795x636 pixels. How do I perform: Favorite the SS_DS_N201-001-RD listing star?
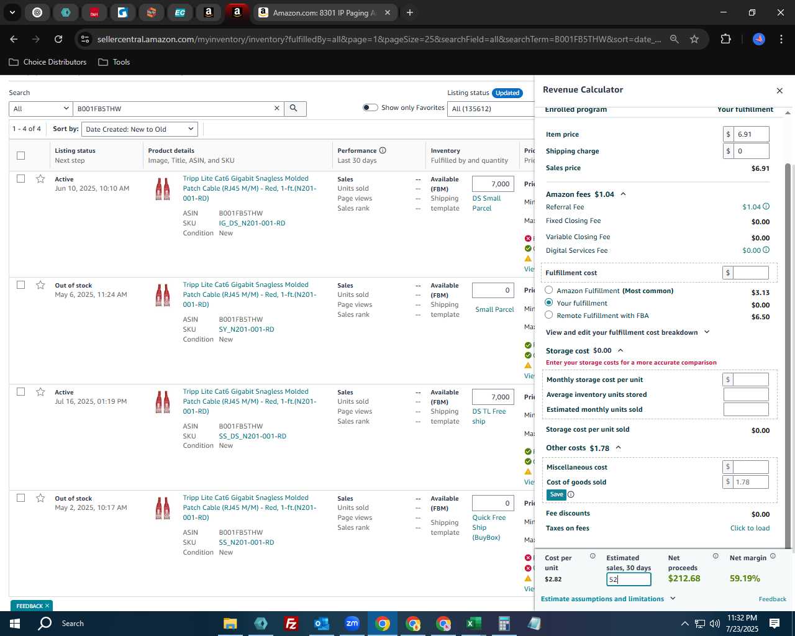[x=40, y=392]
